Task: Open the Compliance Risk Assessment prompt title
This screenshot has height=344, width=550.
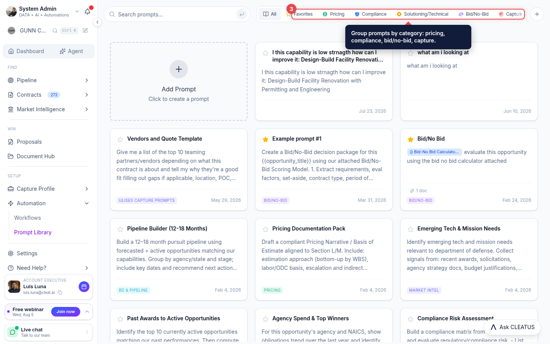Action: coord(455,318)
